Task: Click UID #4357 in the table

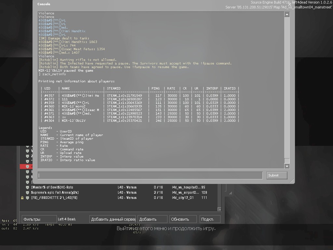Action: [49, 96]
